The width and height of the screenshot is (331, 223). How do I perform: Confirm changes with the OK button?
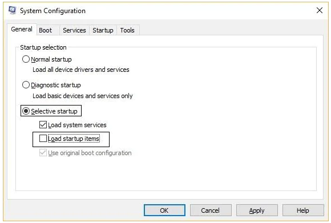tap(164, 210)
